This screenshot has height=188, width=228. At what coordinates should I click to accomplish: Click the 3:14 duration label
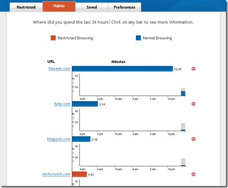(102, 105)
